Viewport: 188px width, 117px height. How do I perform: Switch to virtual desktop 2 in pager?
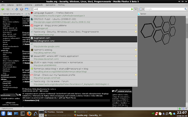tap(41, 115)
